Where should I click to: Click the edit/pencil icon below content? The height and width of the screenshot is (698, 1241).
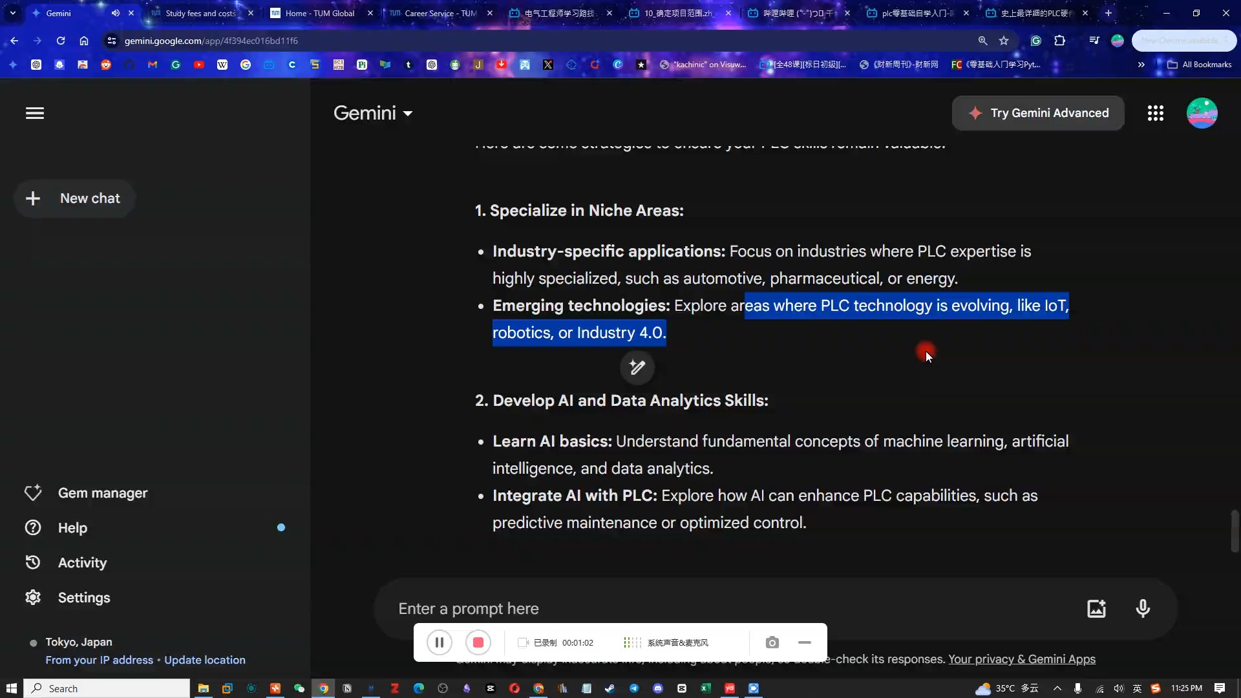pyautogui.click(x=639, y=366)
